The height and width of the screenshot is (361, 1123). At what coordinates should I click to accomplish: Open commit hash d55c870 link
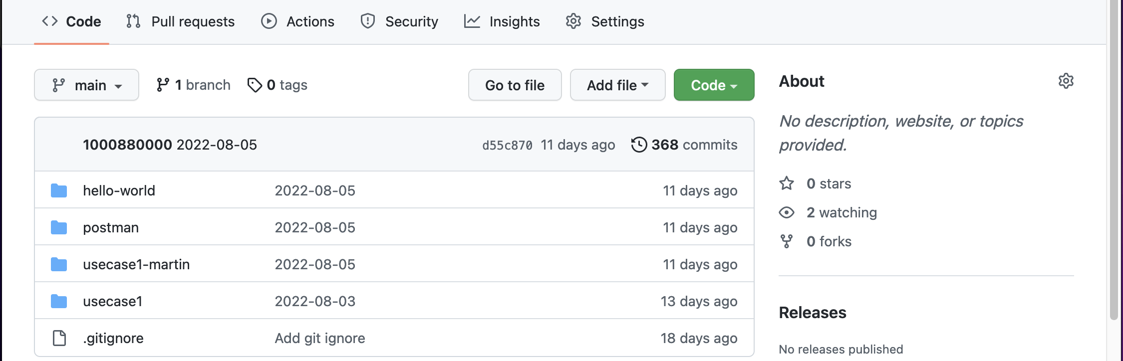pyautogui.click(x=507, y=145)
